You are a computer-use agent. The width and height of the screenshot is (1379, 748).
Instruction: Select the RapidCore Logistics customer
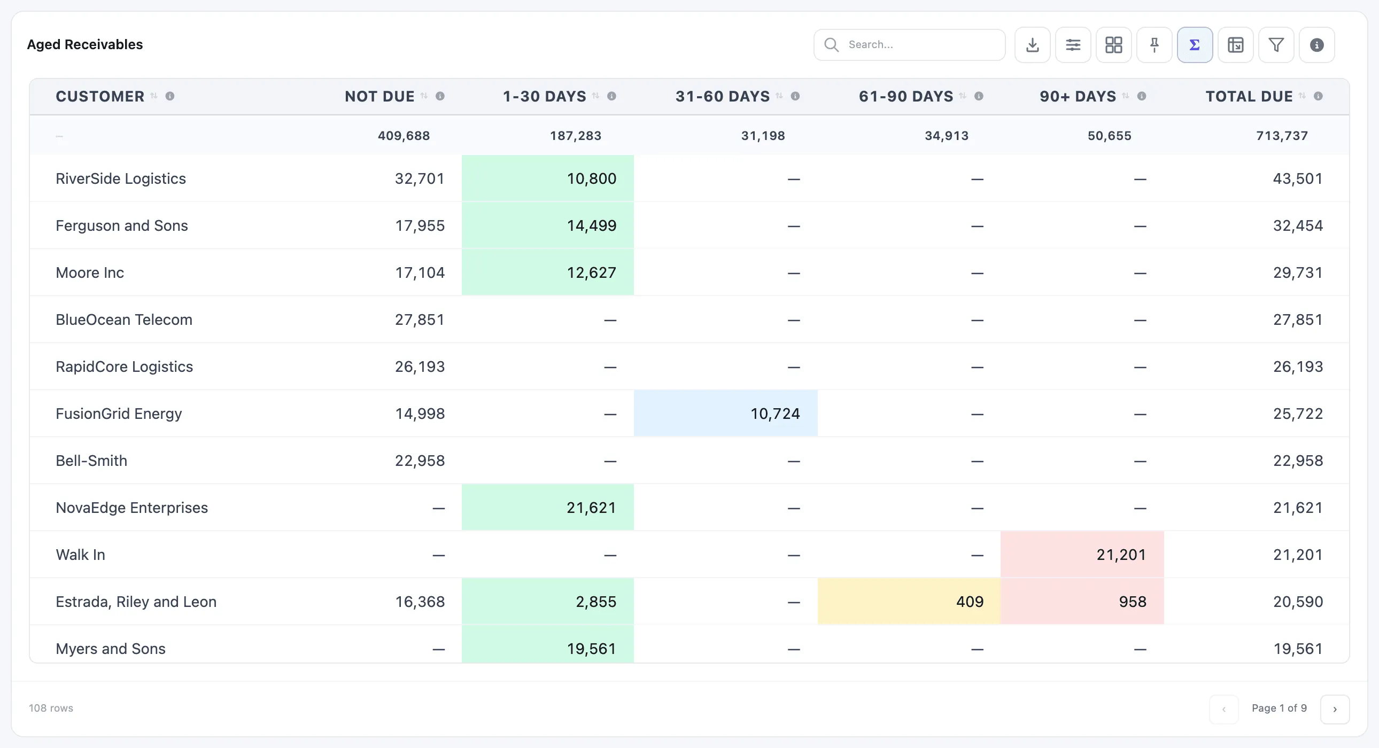[124, 367]
